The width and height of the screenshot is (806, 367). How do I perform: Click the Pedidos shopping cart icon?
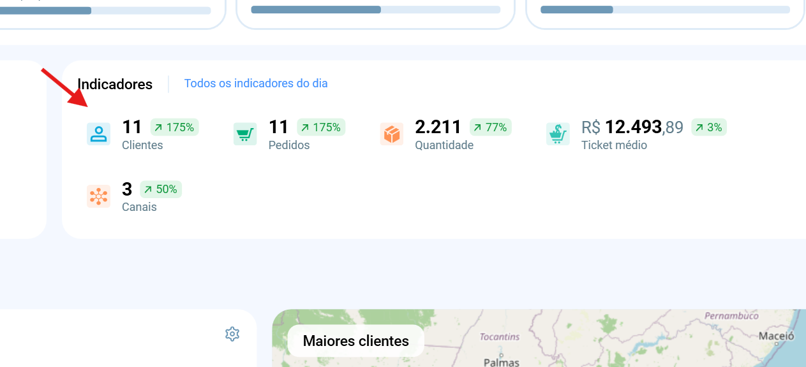click(x=245, y=134)
